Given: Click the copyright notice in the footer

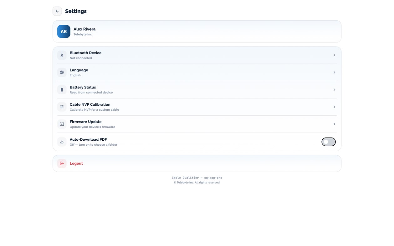Looking at the screenshot, I should [197, 183].
